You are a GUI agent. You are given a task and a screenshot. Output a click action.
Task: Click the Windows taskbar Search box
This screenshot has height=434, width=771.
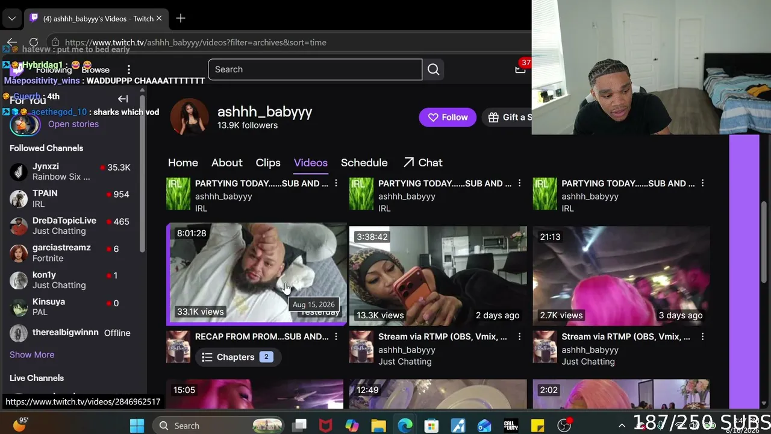pos(218,426)
